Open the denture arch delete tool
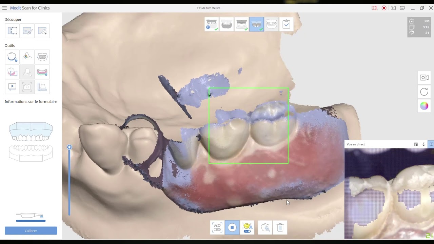This screenshot has width=434, height=244. pos(42,72)
